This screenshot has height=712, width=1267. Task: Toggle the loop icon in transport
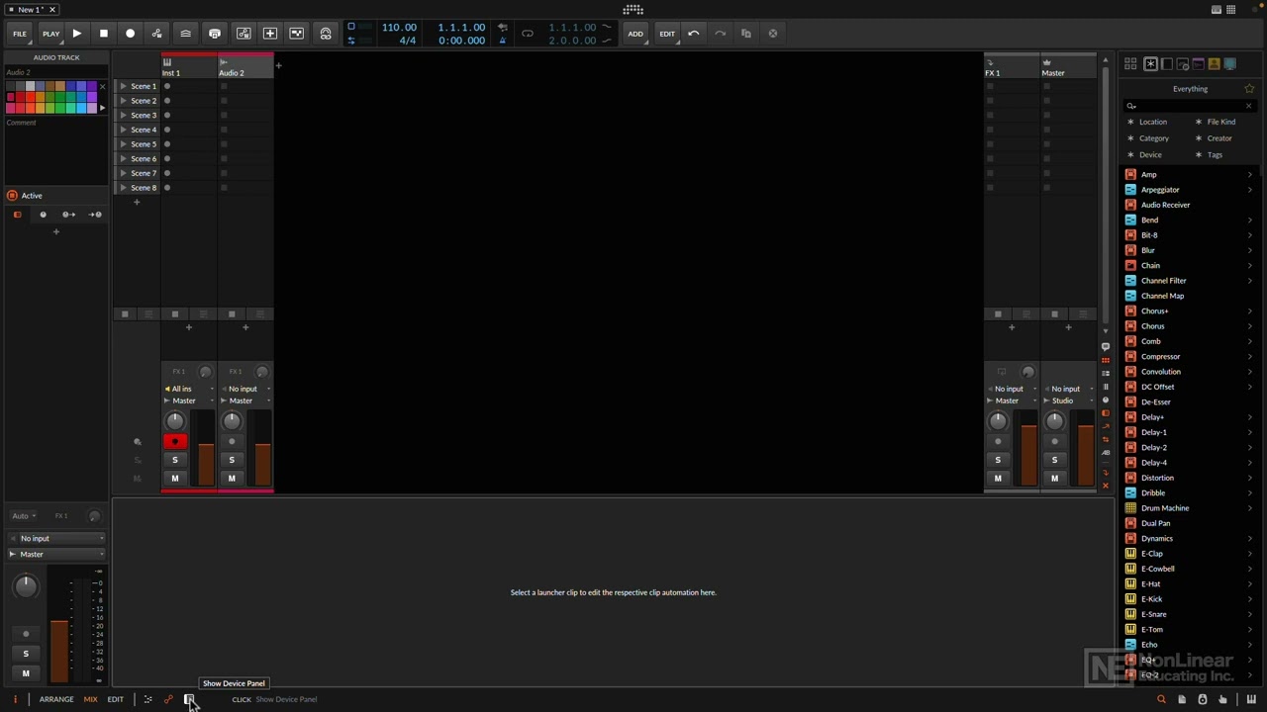pos(528,34)
